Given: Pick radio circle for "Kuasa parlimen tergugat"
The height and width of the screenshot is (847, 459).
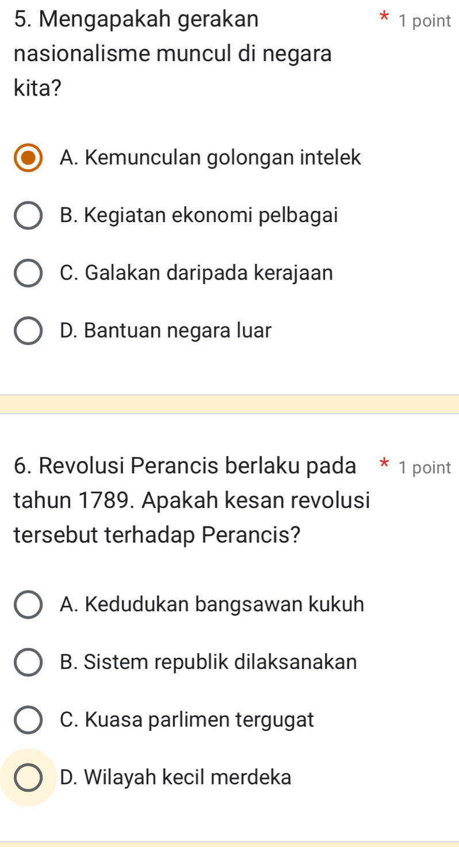Looking at the screenshot, I should pos(28,720).
